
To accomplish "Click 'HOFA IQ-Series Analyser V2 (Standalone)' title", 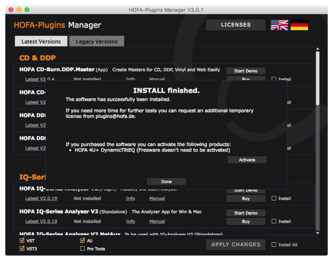I will pyautogui.click(x=73, y=212).
